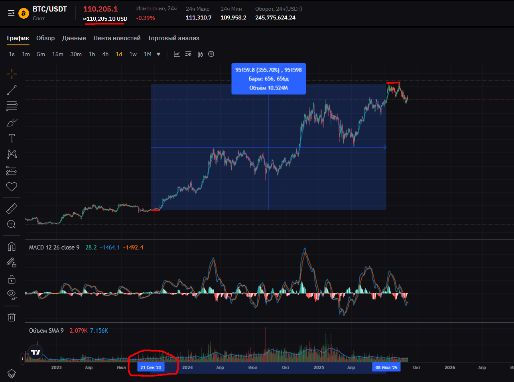Expand more timeframes dropdown arrow

coord(158,54)
